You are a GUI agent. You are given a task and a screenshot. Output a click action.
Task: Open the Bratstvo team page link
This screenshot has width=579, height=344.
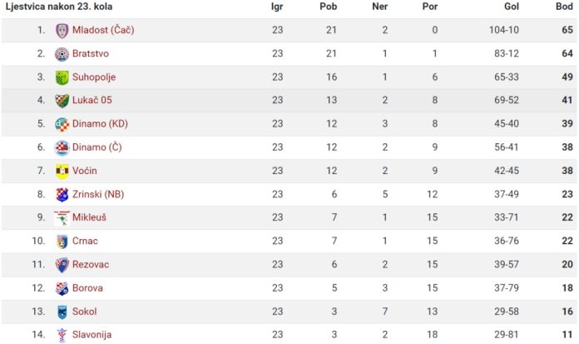[91, 53]
